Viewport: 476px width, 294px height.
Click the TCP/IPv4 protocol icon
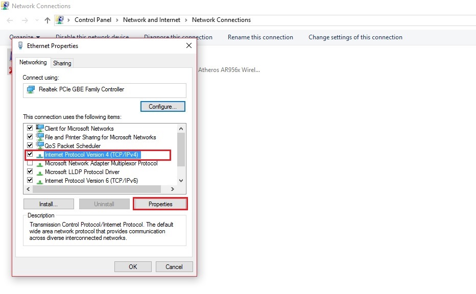click(40, 155)
